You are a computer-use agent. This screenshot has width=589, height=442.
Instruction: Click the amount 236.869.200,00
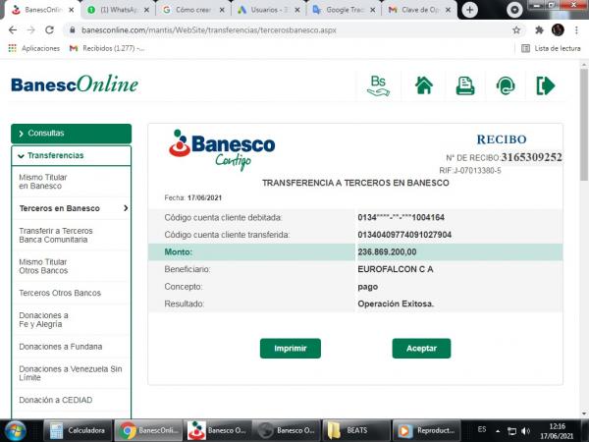pyautogui.click(x=387, y=251)
